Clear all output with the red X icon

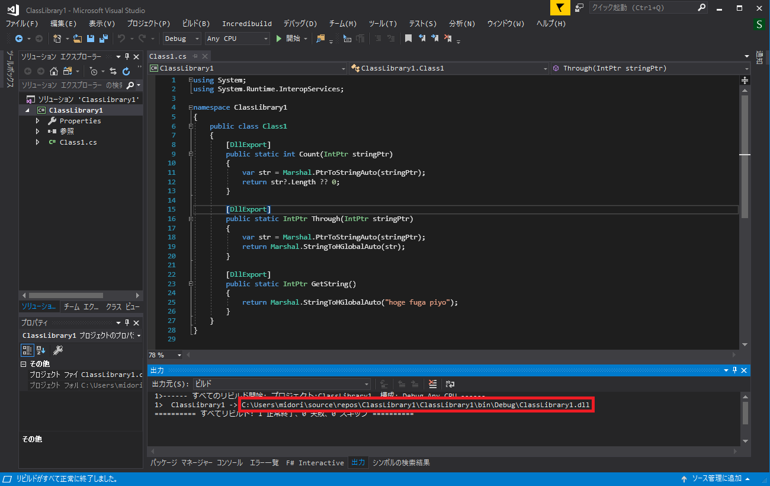pyautogui.click(x=433, y=383)
